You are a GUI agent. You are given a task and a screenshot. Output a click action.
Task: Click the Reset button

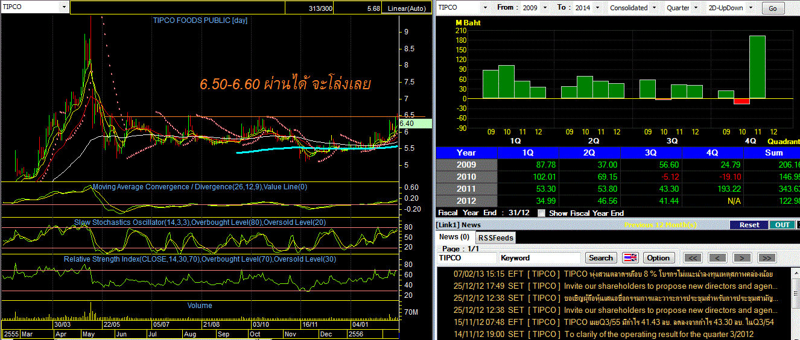point(749,225)
